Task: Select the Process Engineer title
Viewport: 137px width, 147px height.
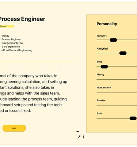Action: pyautogui.click(x=22, y=19)
